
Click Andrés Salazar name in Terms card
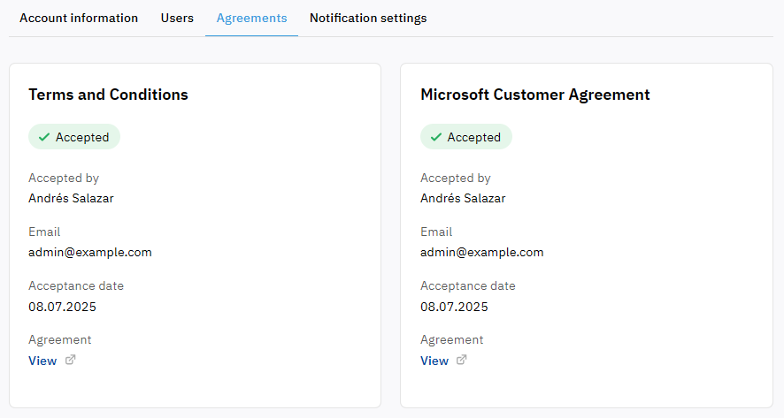71,198
